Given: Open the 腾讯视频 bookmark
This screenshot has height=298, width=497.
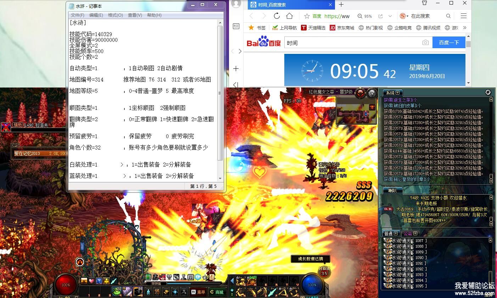Looking at the screenshot, I should (x=428, y=28).
